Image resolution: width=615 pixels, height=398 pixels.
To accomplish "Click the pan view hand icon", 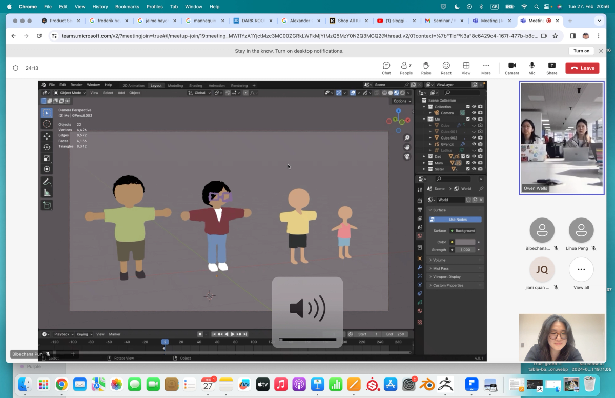I will coord(407,147).
